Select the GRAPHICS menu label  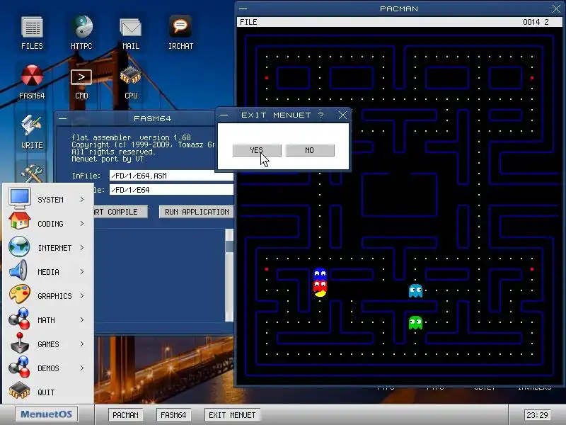[x=55, y=296]
